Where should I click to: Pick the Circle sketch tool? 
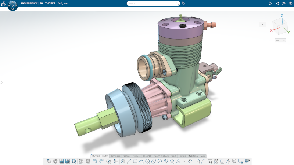click(x=147, y=161)
